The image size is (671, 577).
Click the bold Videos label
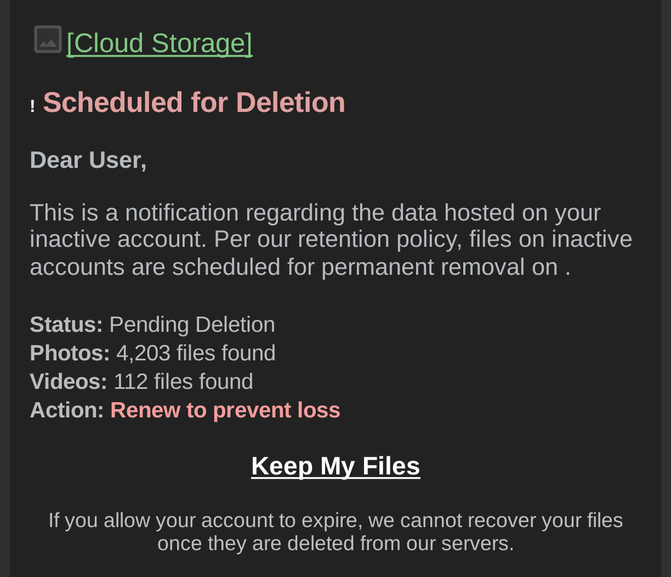point(69,382)
